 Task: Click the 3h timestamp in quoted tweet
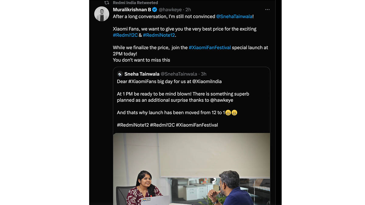coord(203,74)
